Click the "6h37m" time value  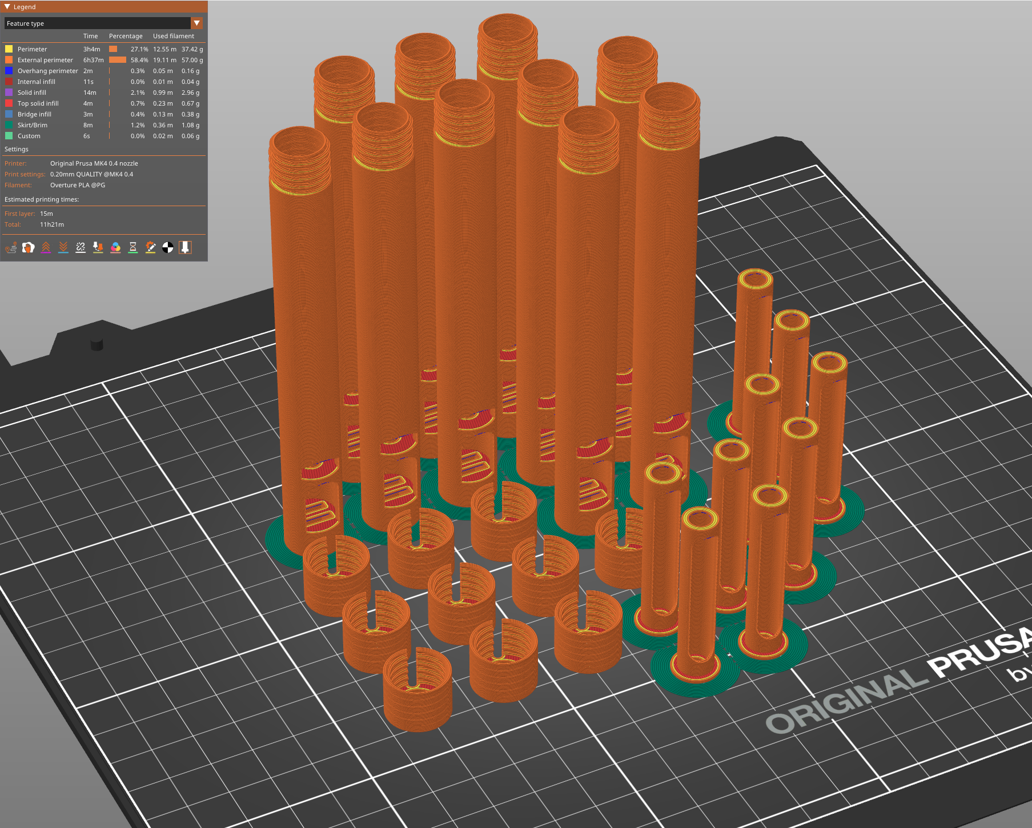coord(94,60)
